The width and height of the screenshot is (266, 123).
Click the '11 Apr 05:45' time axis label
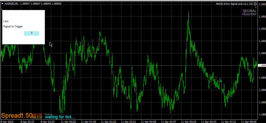click(188, 122)
